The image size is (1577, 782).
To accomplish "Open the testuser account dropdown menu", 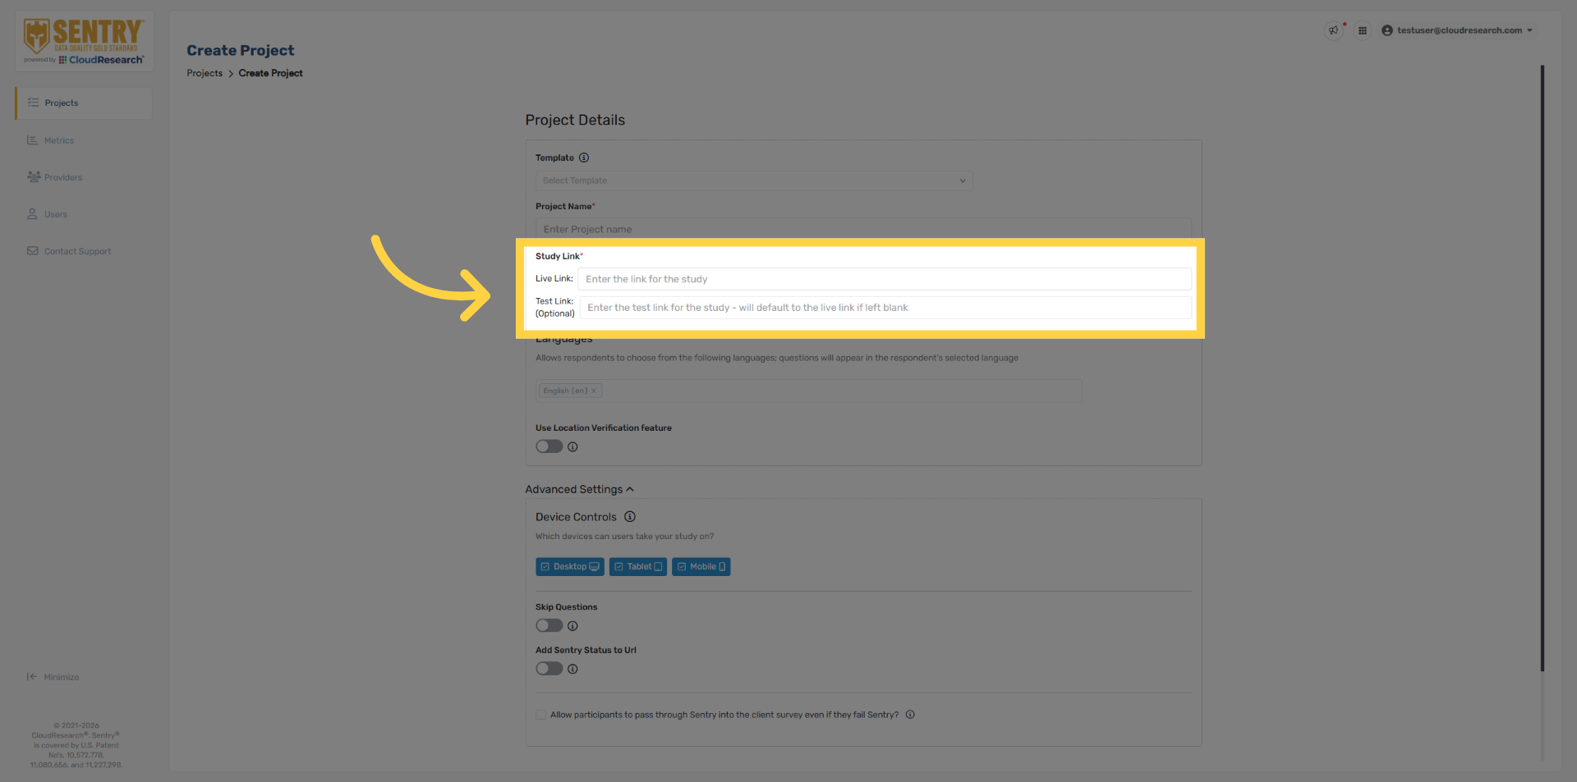I will (1456, 30).
